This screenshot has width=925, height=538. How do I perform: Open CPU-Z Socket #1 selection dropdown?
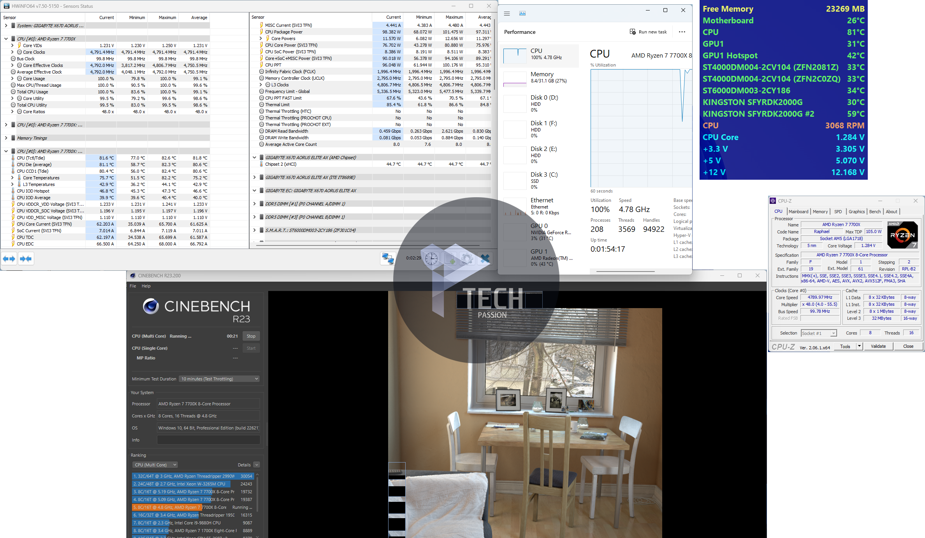tap(819, 333)
